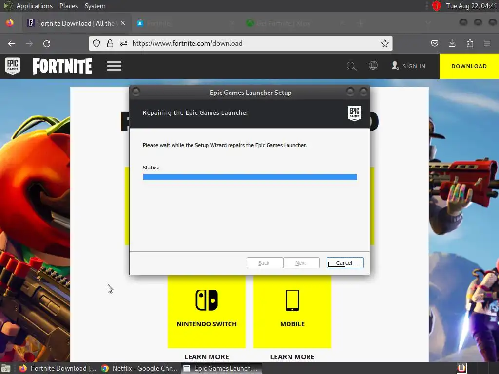This screenshot has width=499, height=374.
Task: Open the Places menu
Action: 69,6
